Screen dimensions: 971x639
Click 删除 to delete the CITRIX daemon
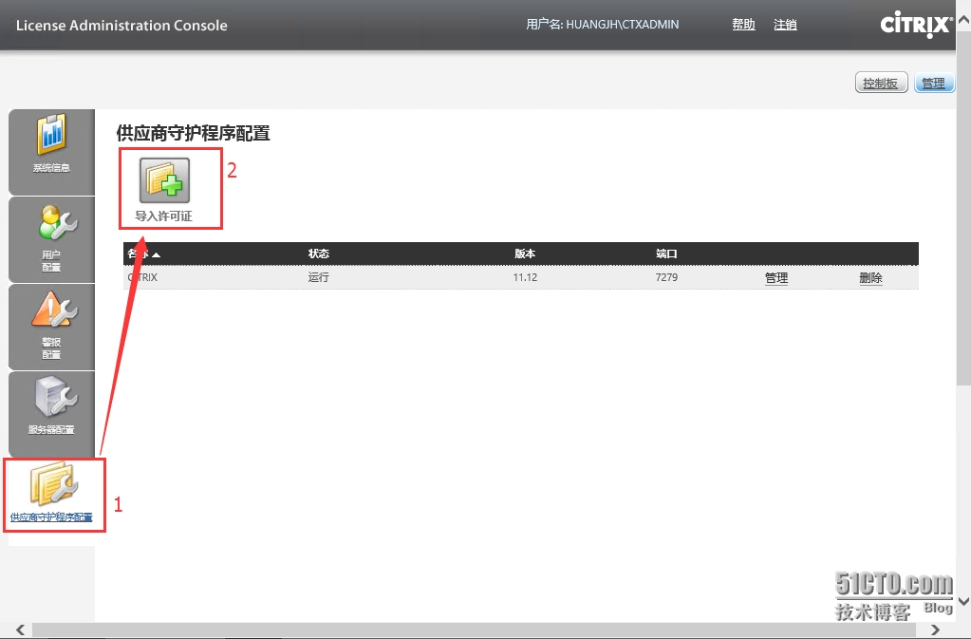tap(869, 277)
